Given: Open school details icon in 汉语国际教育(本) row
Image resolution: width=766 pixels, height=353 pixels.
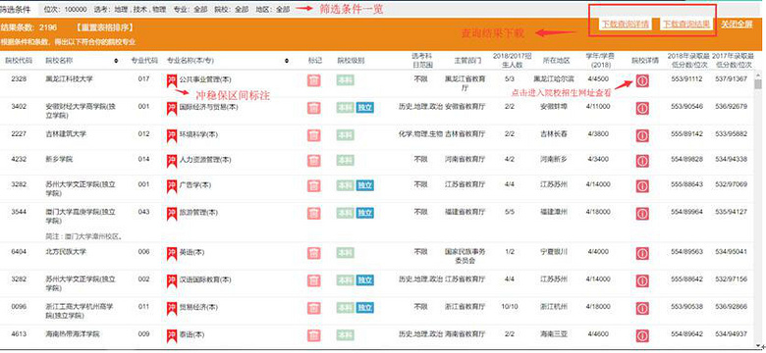Looking at the screenshot, I should pos(642,281).
